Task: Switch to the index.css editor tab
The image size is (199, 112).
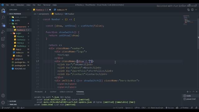Action: [x=60, y=10]
